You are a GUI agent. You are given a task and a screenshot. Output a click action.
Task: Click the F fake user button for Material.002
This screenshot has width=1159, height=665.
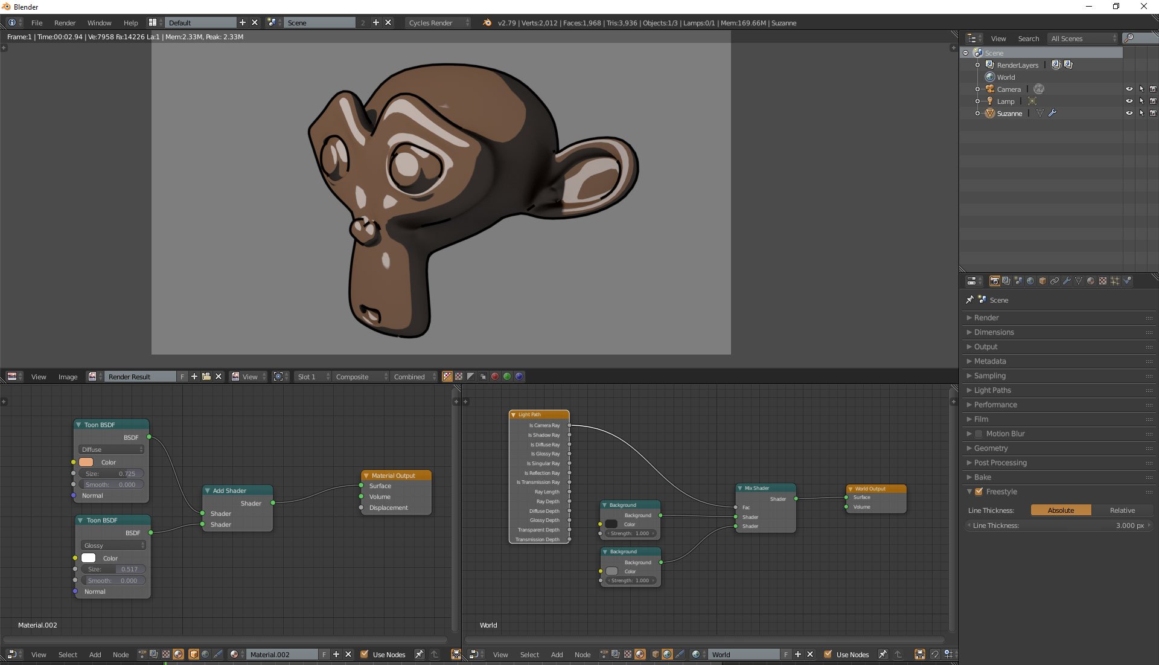[x=324, y=654]
